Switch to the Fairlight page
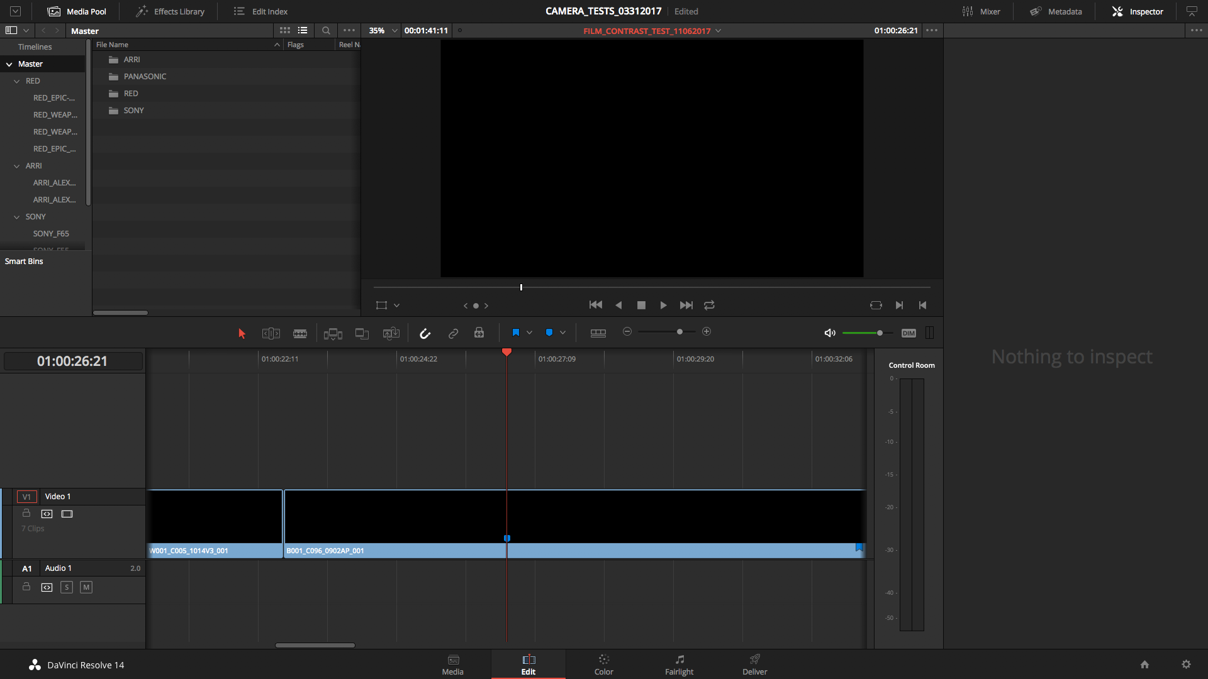 (x=679, y=665)
